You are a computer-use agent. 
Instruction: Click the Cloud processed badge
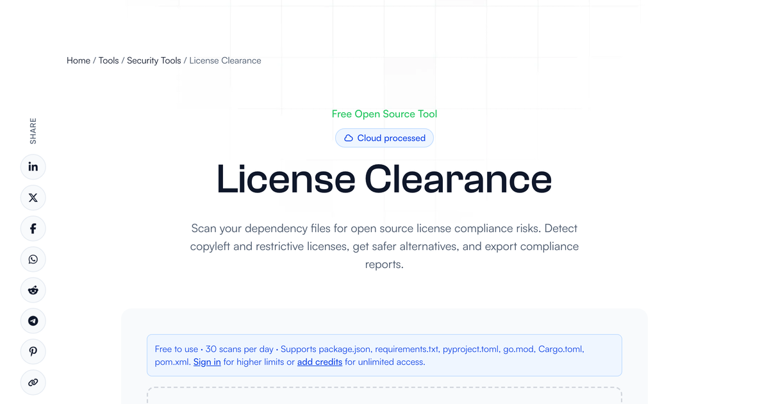pos(384,138)
